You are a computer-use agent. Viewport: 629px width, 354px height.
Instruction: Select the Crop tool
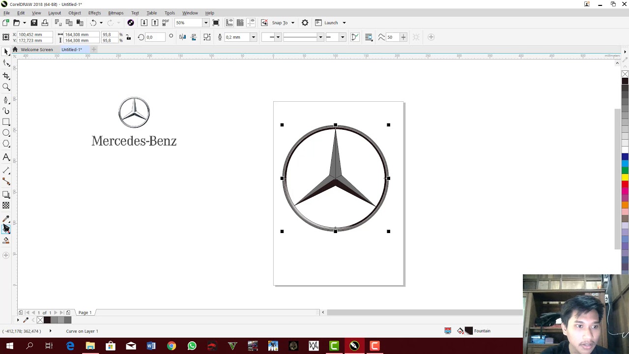pyautogui.click(x=6, y=76)
